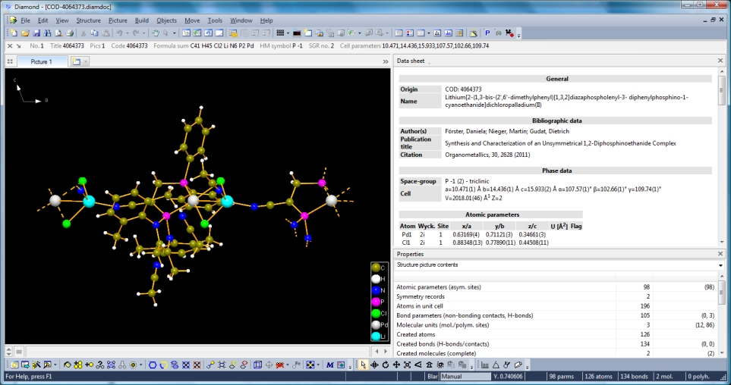Click the cyan Li swatch in legend

tap(375, 336)
